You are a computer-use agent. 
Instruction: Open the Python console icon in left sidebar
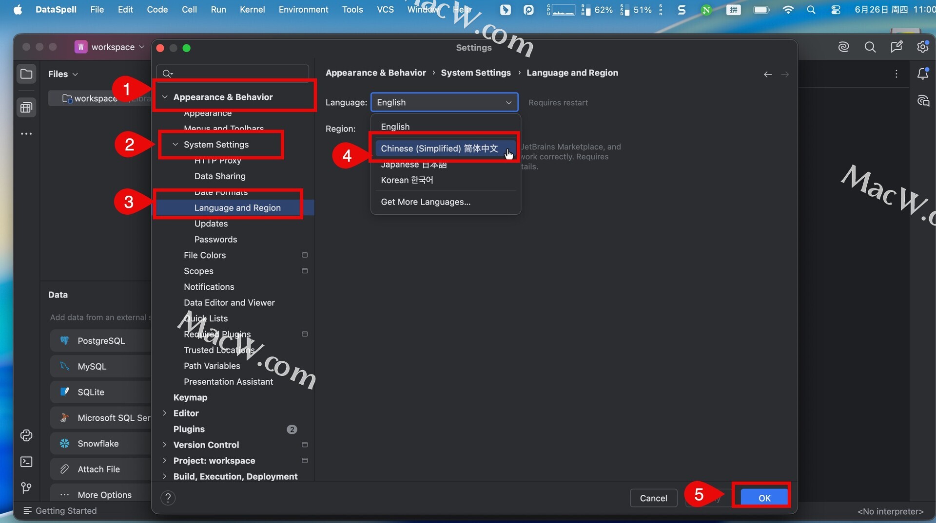pyautogui.click(x=26, y=435)
